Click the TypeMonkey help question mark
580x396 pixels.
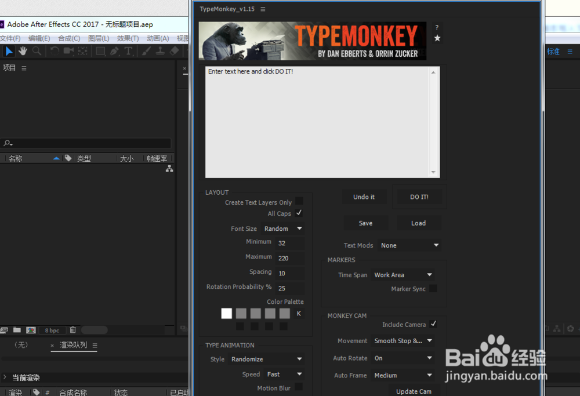click(437, 27)
